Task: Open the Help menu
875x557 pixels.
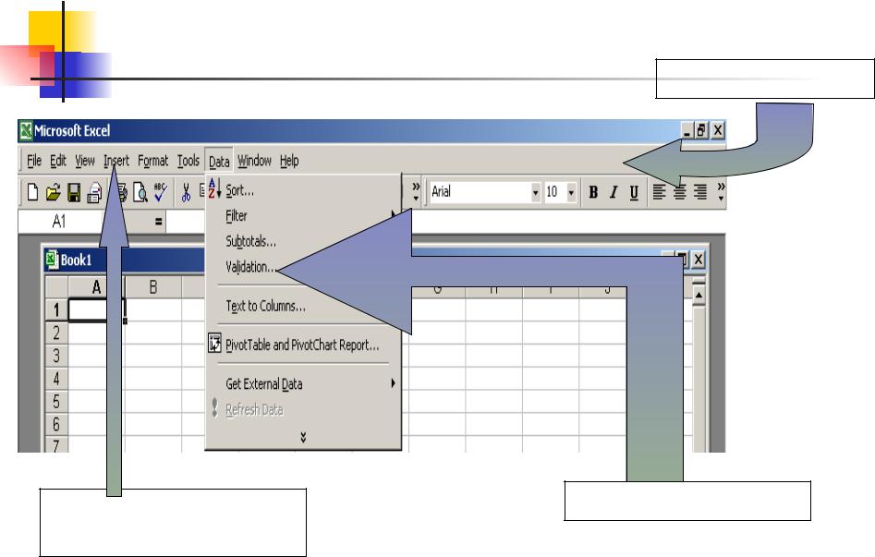Action: pos(289,162)
